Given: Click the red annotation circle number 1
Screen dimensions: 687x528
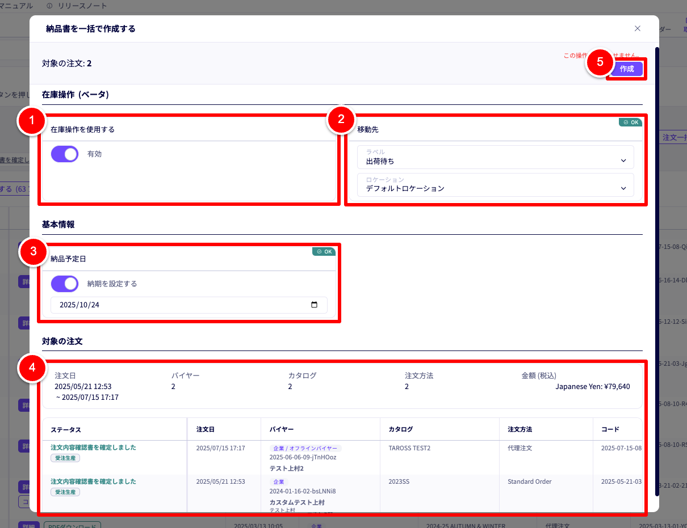Looking at the screenshot, I should 32,120.
